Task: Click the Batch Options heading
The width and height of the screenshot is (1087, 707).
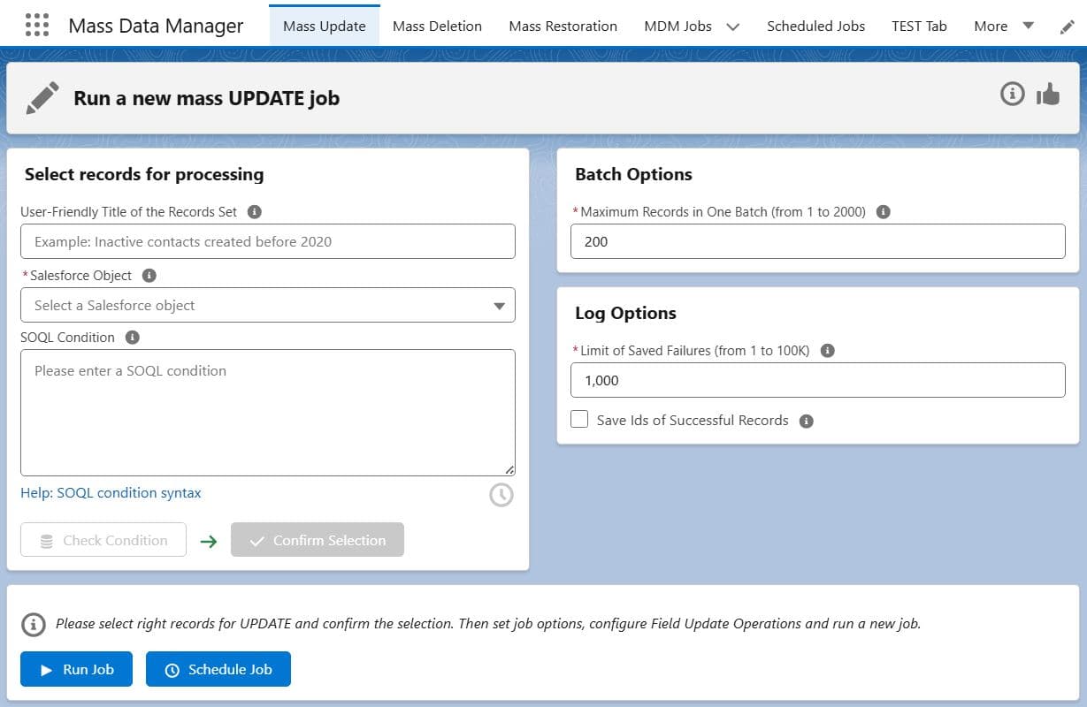Action: pos(633,174)
